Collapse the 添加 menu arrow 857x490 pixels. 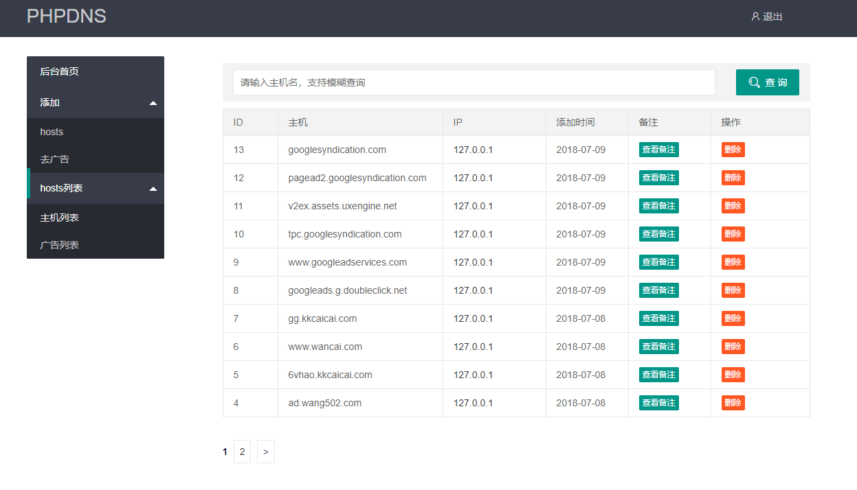pos(153,103)
